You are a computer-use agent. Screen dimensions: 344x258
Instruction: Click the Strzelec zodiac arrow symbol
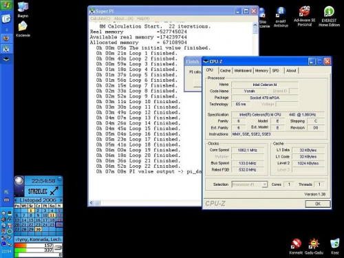54,191
